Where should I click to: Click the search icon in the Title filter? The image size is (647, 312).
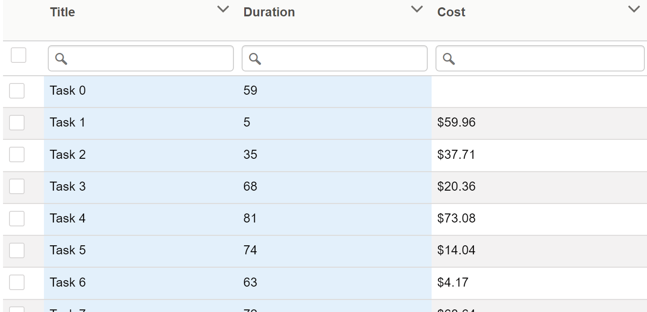[x=62, y=59]
